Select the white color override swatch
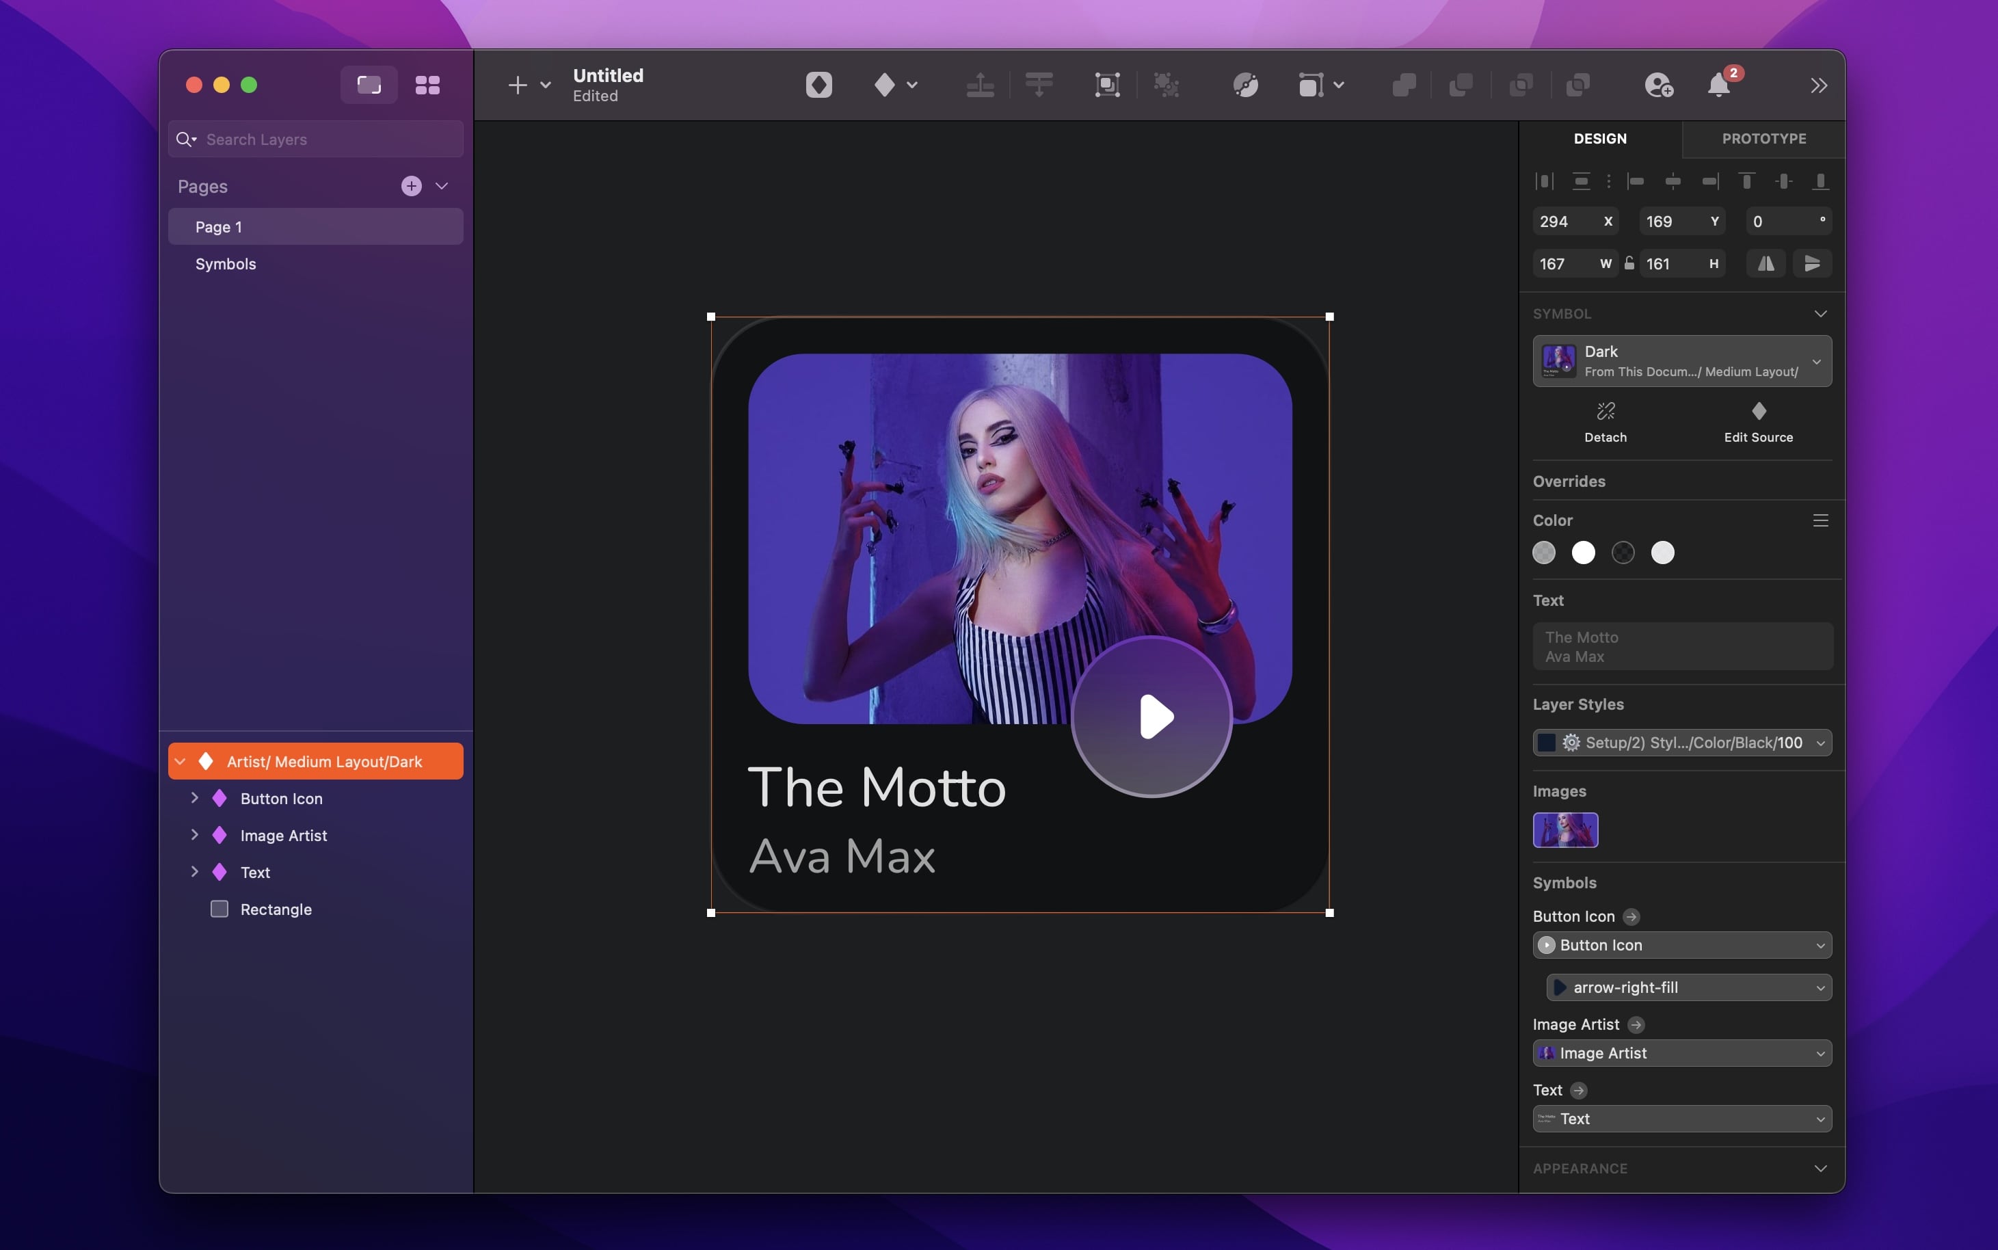 tap(1583, 553)
